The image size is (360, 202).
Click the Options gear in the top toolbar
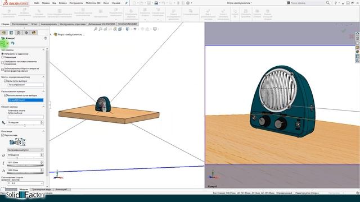188,3
